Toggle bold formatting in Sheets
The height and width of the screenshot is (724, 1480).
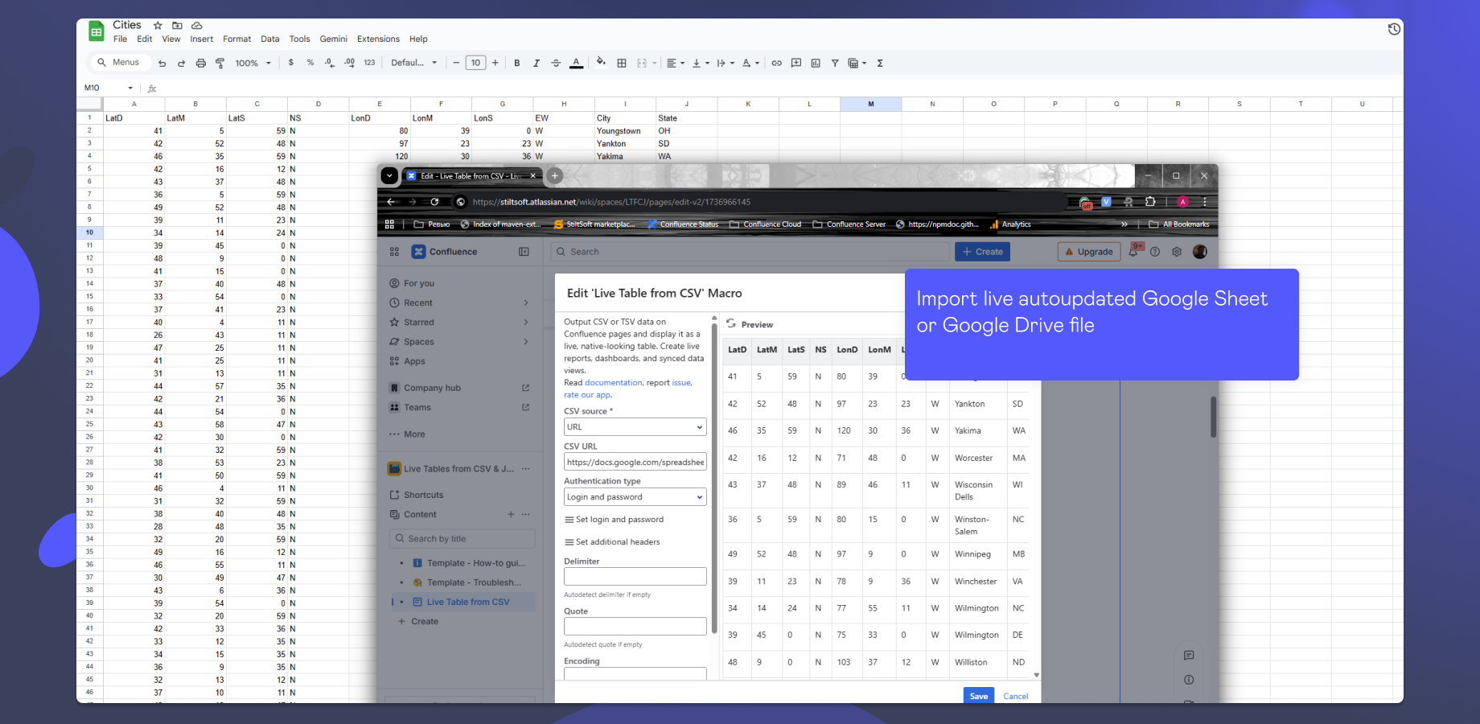[516, 63]
